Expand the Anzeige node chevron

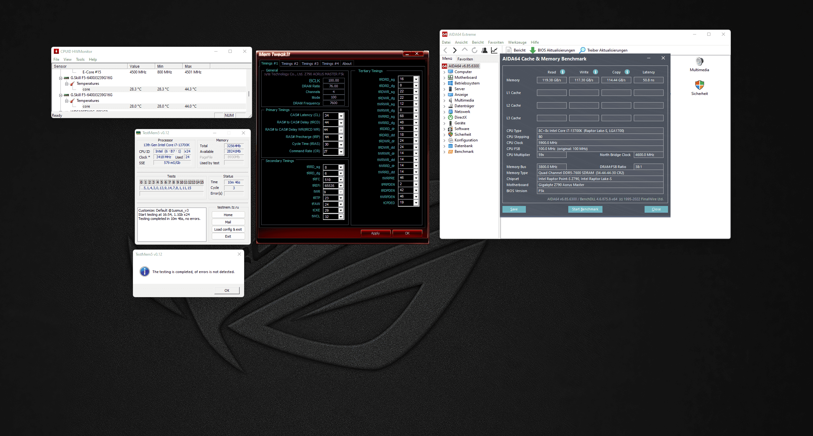coord(444,95)
